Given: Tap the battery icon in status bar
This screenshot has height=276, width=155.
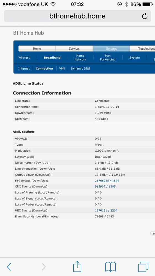Looking at the screenshot, I should 147,4.
